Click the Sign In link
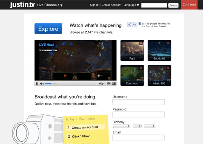 pos(94,5)
